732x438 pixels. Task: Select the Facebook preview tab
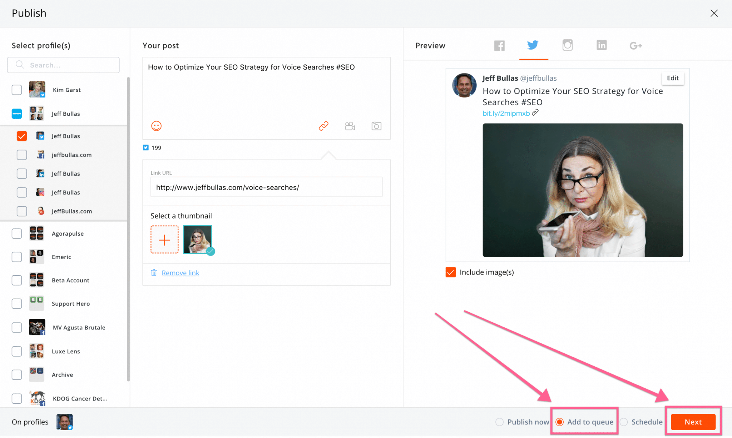coord(499,45)
